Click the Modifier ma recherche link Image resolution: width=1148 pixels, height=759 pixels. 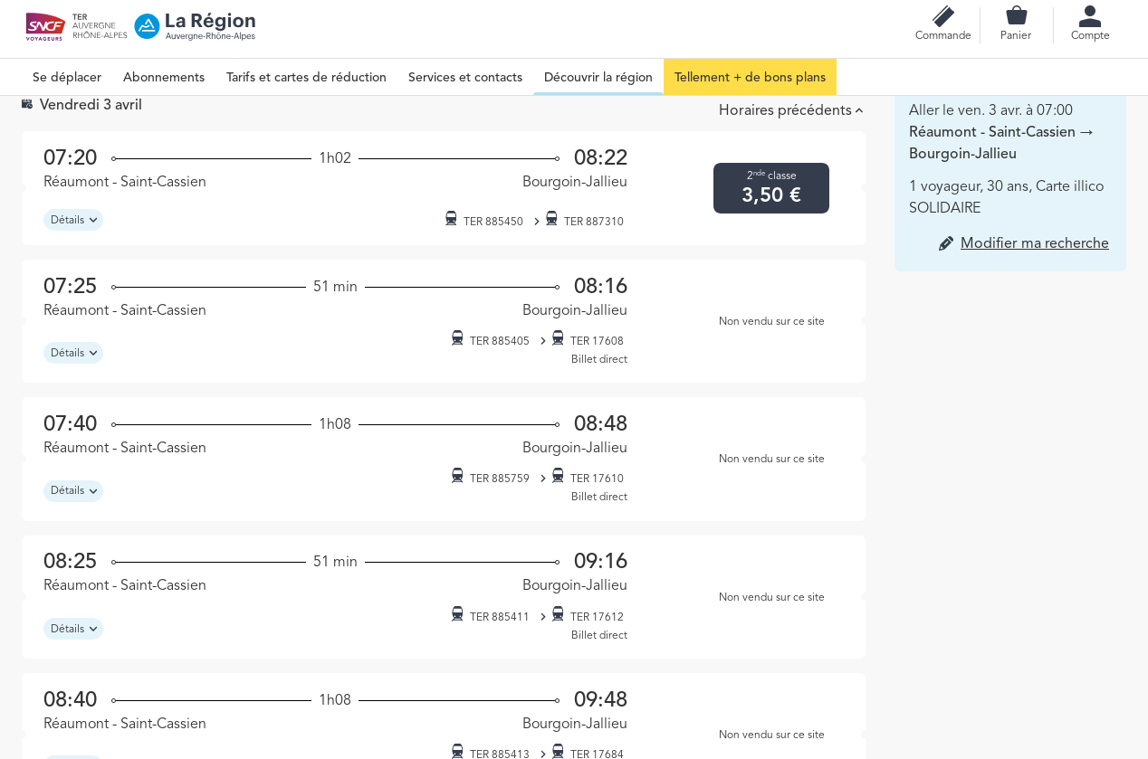1034,243
